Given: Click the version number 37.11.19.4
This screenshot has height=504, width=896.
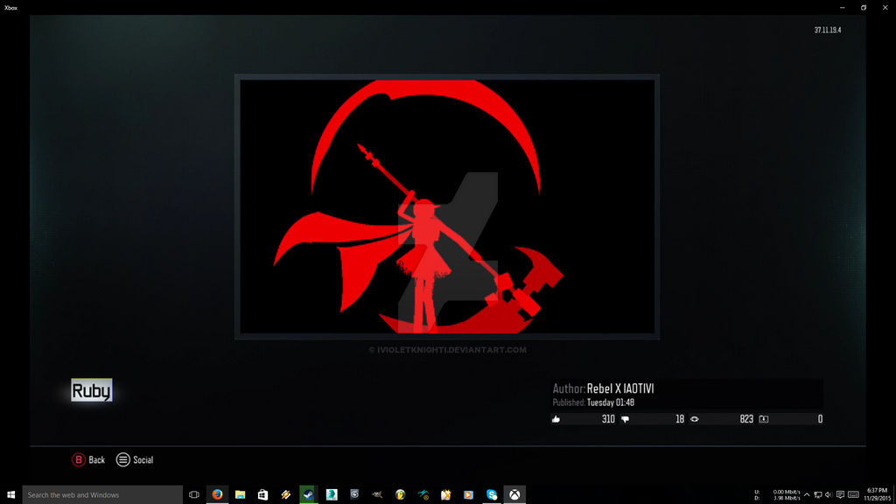Looking at the screenshot, I should (x=828, y=31).
